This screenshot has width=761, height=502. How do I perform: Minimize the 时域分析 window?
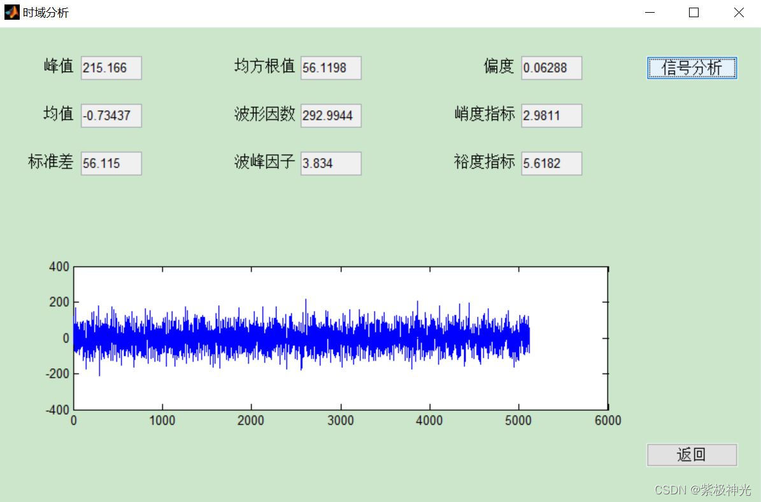click(650, 13)
